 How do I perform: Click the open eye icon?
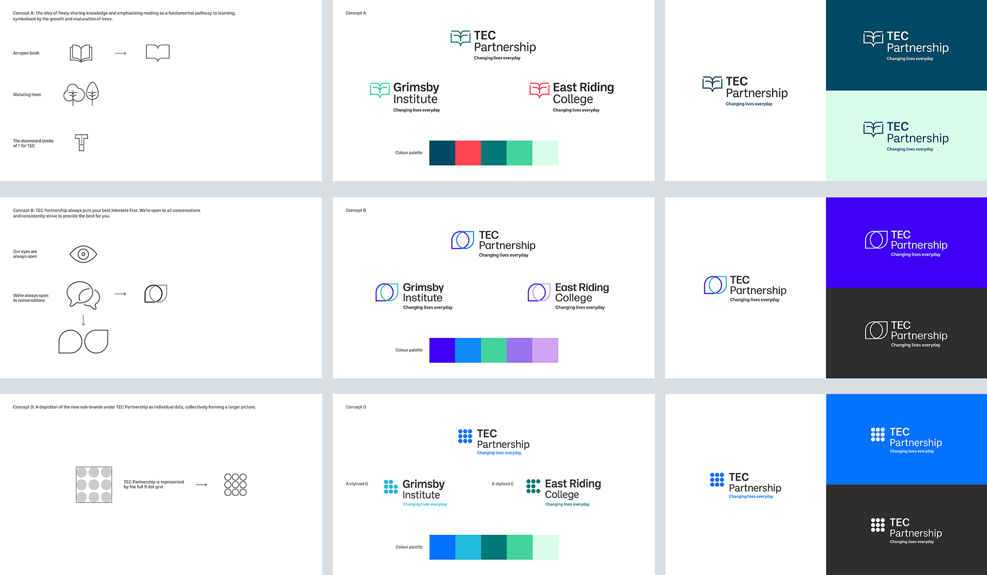coord(83,254)
